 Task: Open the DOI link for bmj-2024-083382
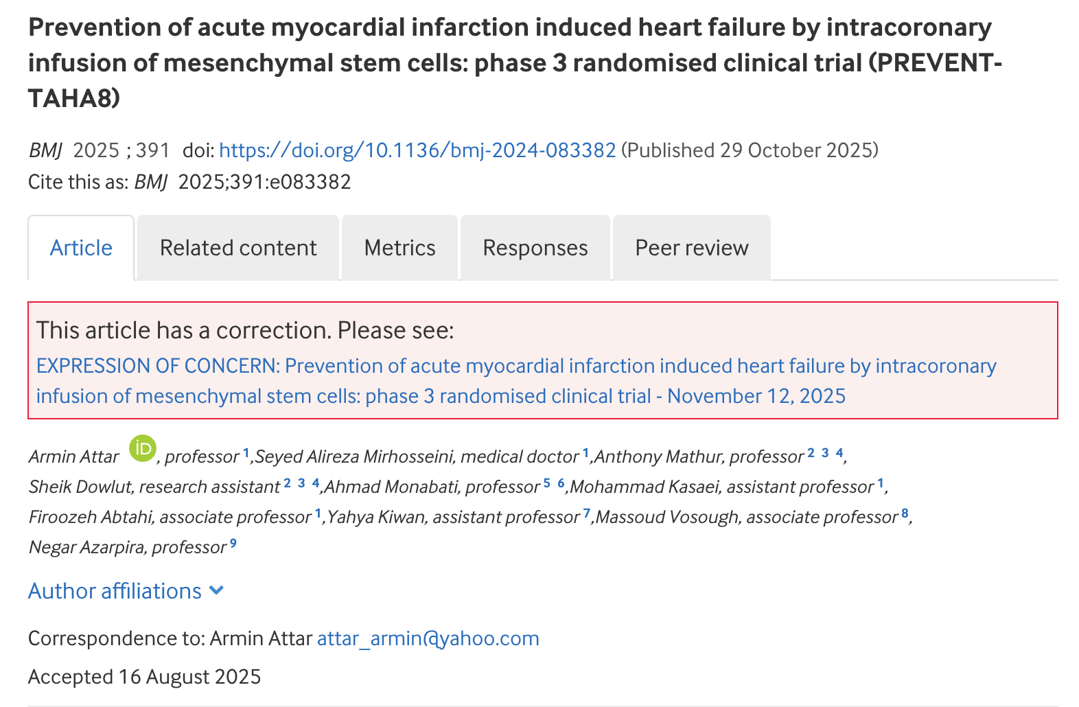pyautogui.click(x=417, y=150)
